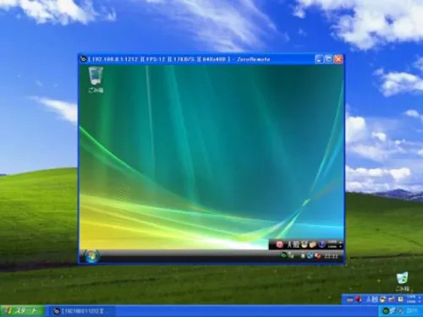423x317 pixels.
Task: Toggle the CAPS indicator on XP language bar
Action: pos(411,297)
